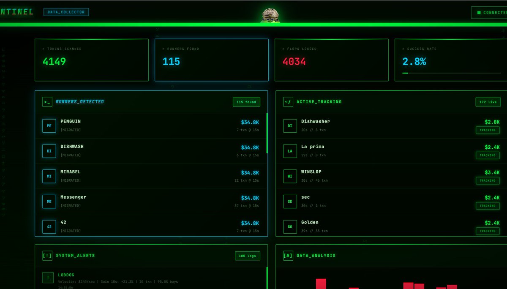
Task: Click the DATA_ANALYSIS panel heading
Action: tap(316, 256)
